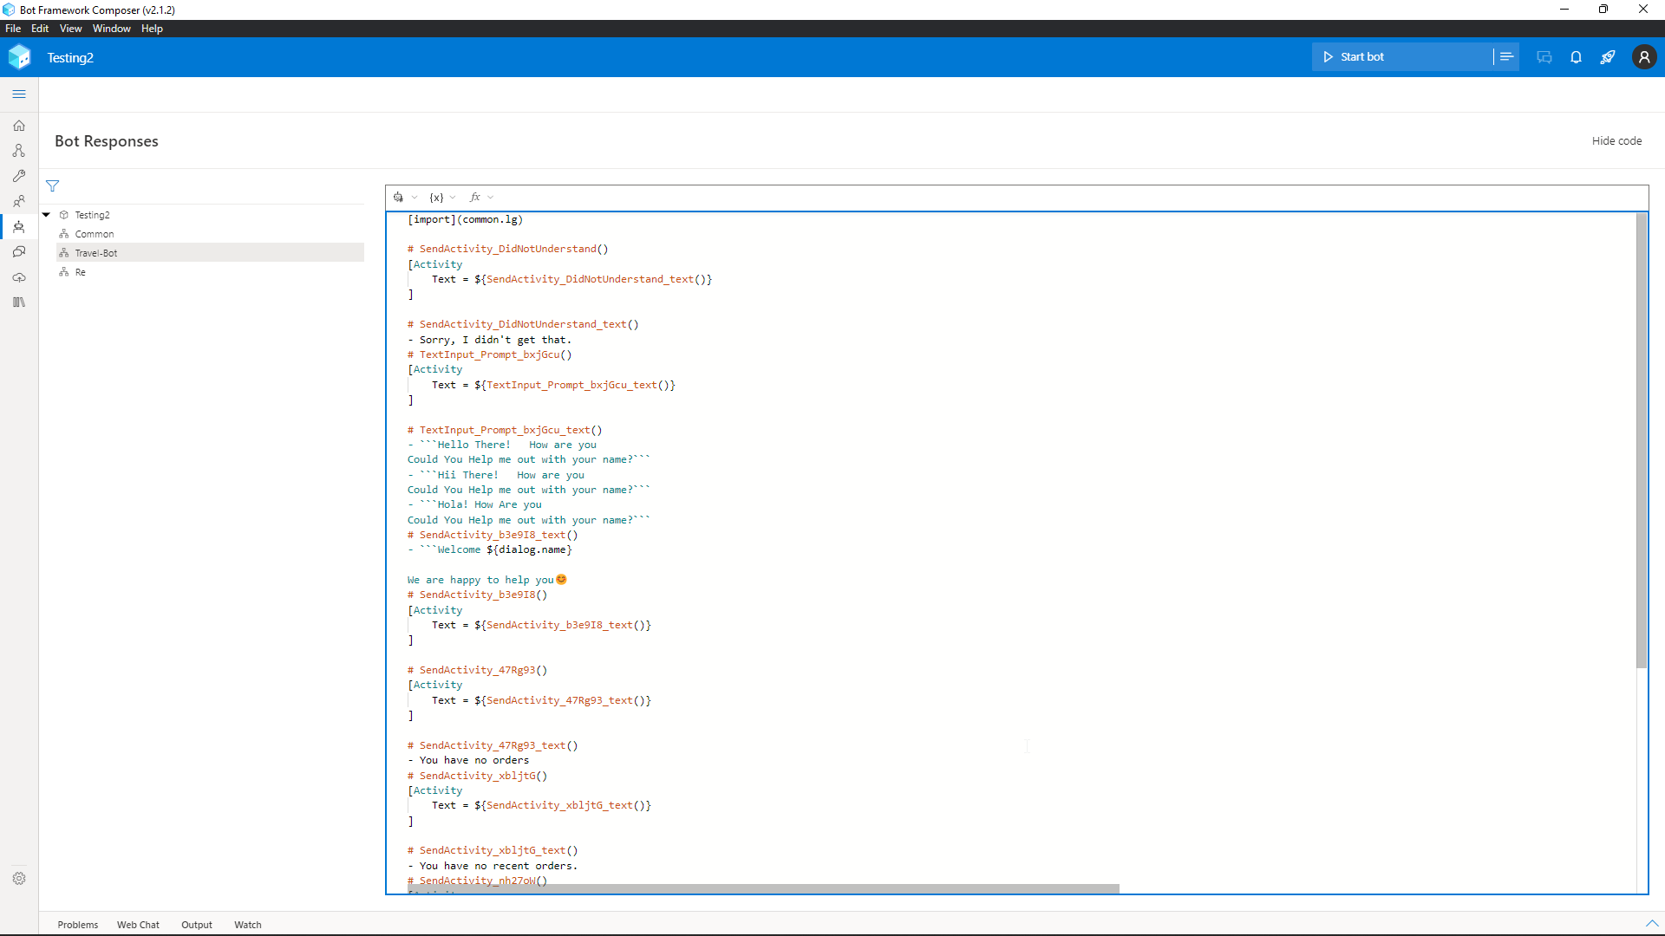Screen dimensions: 1665x936
Task: Open the File menu
Action: click(13, 29)
